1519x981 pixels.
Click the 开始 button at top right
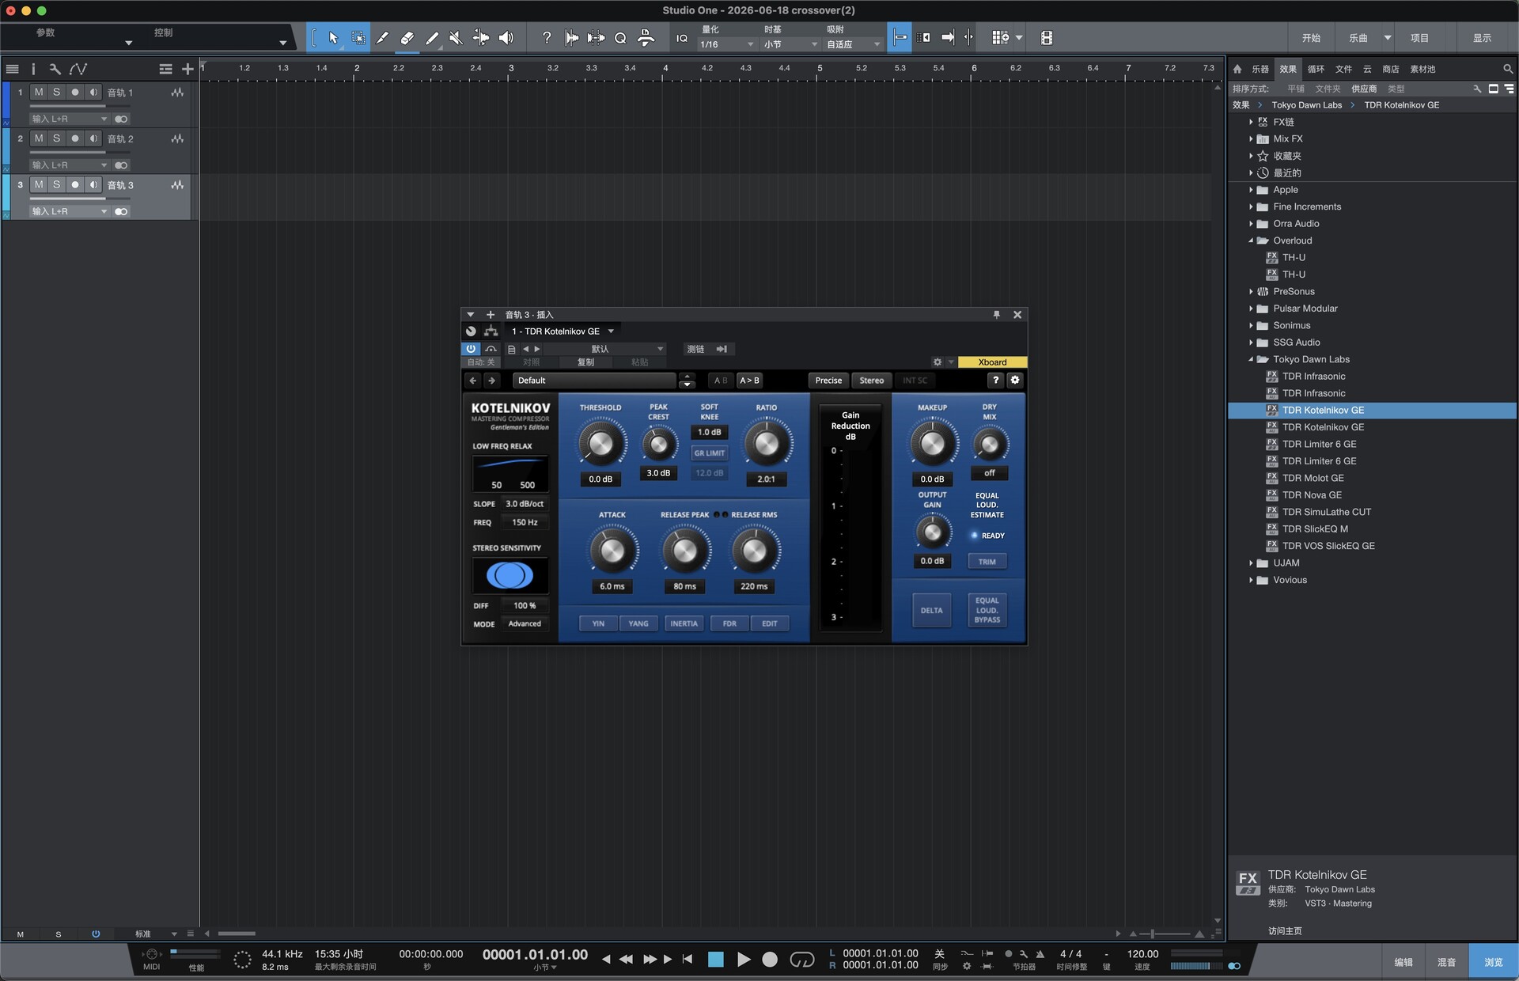[1312, 38]
